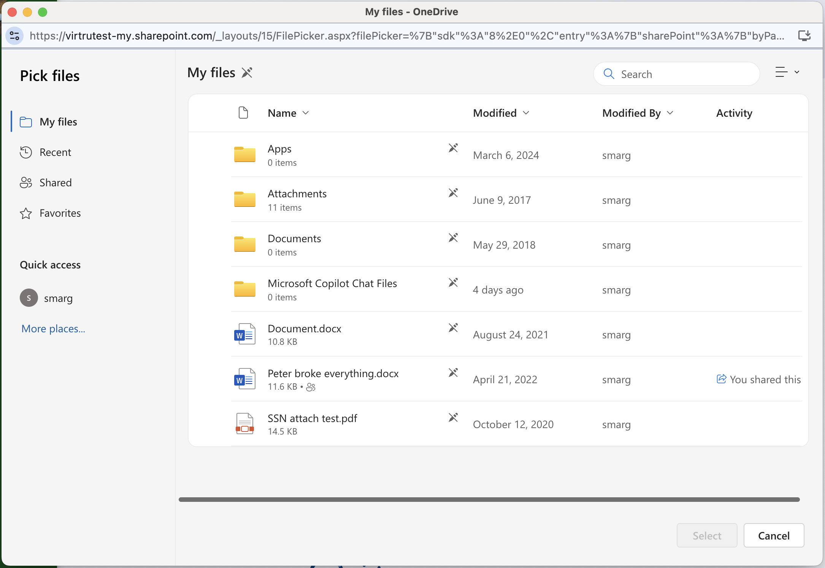
Task: Select My files in the sidebar
Action: click(58, 122)
